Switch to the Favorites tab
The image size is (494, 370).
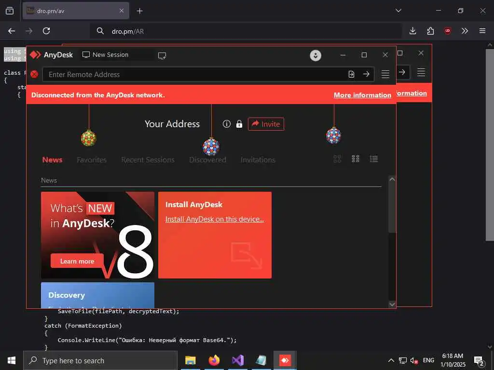[92, 160]
